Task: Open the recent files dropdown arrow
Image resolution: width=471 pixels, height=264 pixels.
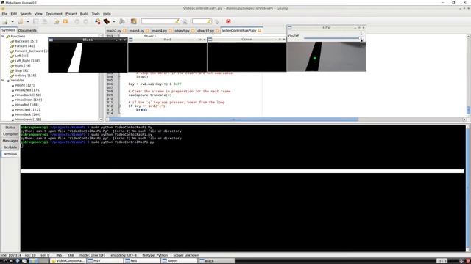Action: coord(28,21)
